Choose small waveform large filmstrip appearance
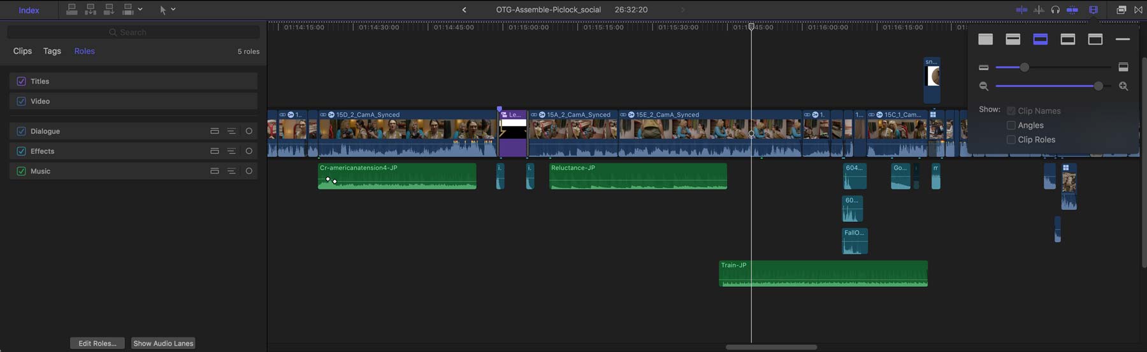Image resolution: width=1147 pixels, height=352 pixels. tap(1068, 40)
